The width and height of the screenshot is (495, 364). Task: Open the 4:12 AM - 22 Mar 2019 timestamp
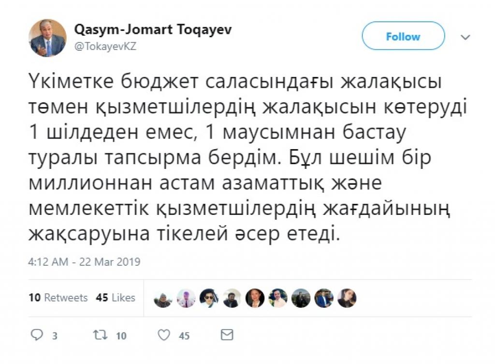click(x=85, y=262)
